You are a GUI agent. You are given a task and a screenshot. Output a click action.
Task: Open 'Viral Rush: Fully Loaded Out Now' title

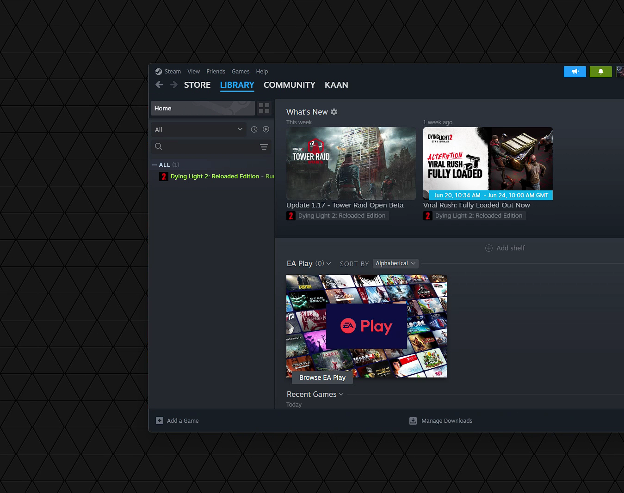tap(477, 205)
